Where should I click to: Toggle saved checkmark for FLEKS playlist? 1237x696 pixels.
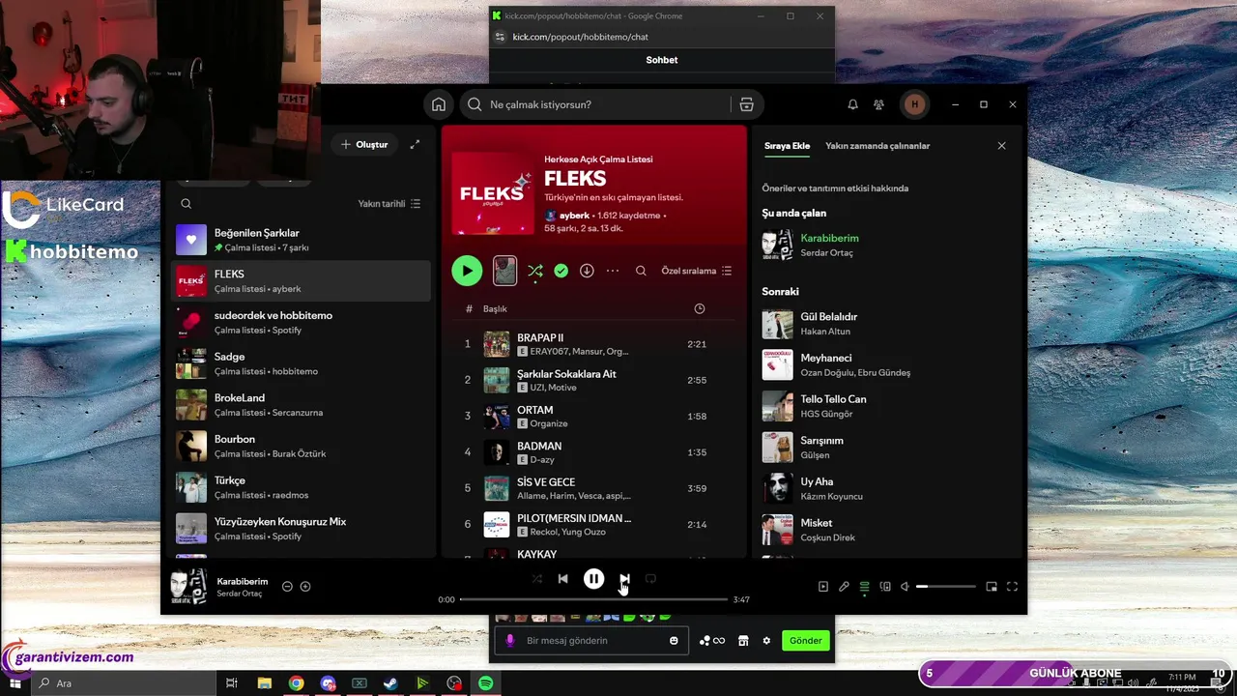click(561, 271)
